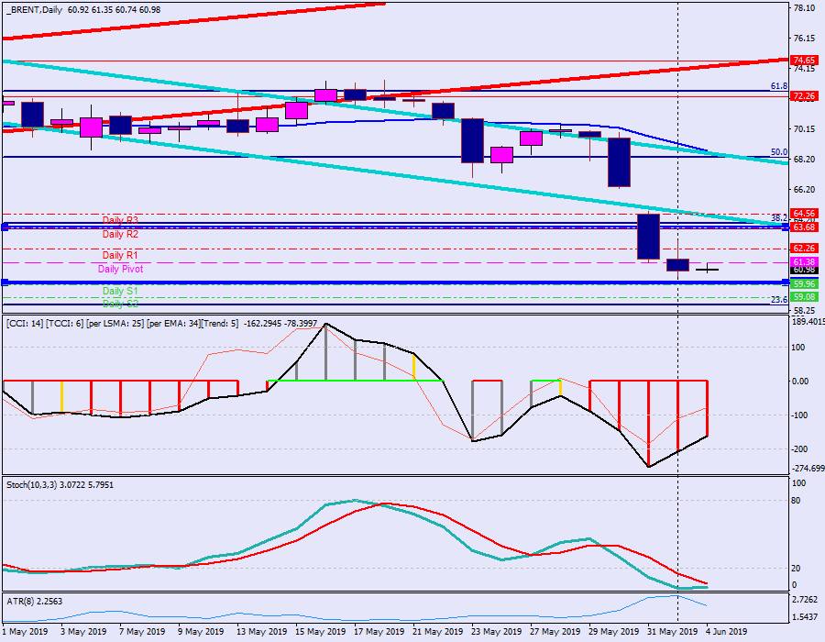Click the Daily R2 resistance label
Image resolution: width=825 pixels, height=642 pixels.
click(120, 235)
